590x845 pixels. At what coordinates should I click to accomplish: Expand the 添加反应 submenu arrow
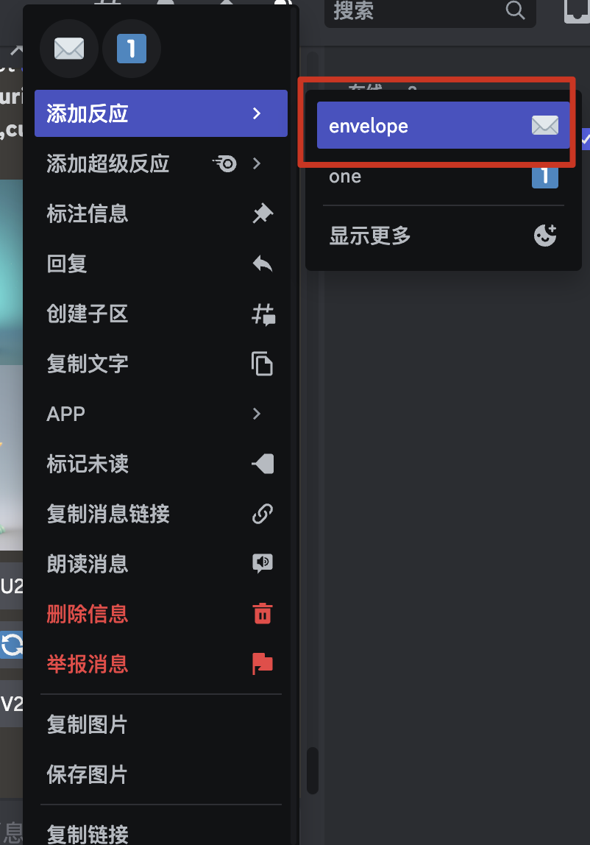click(257, 113)
